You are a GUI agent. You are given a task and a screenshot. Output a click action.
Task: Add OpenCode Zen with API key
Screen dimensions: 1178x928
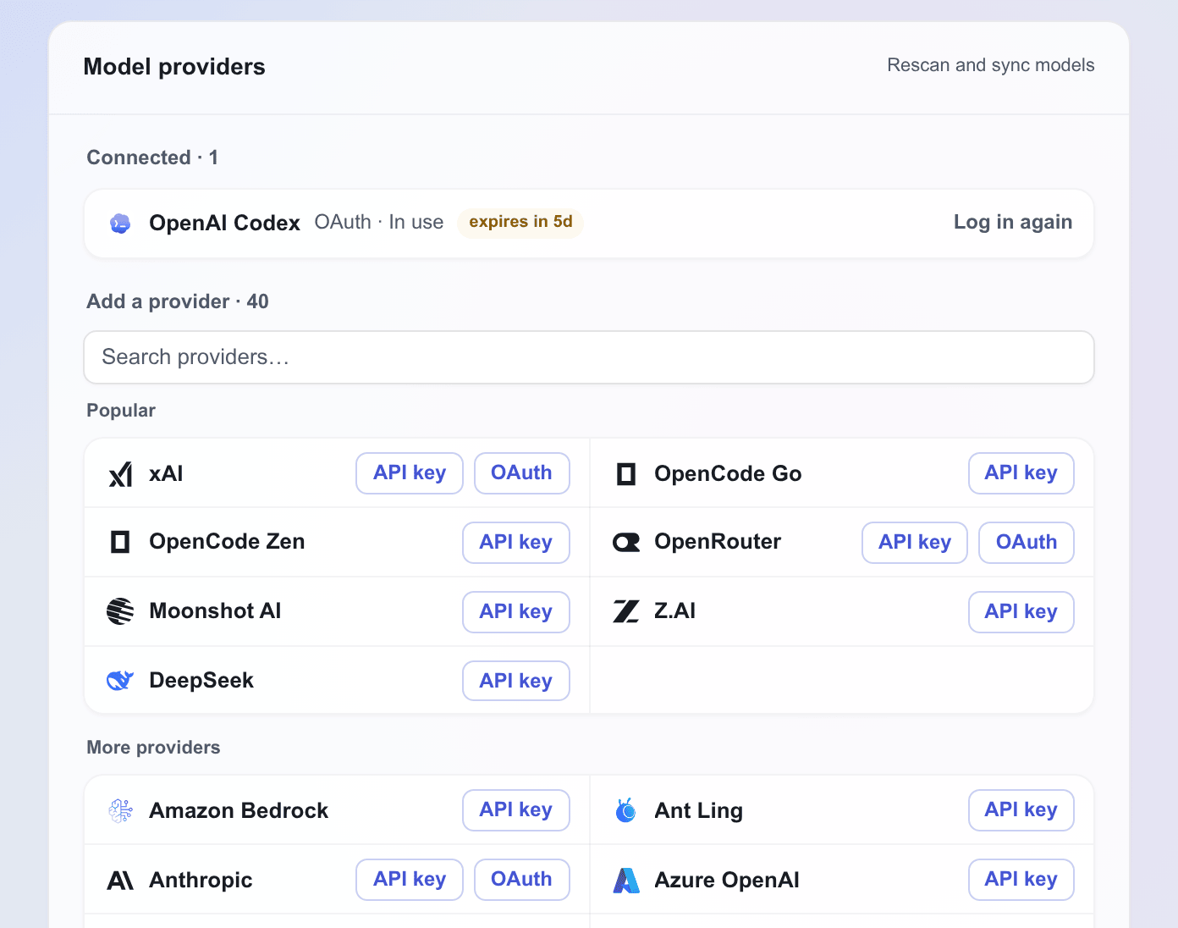516,543
